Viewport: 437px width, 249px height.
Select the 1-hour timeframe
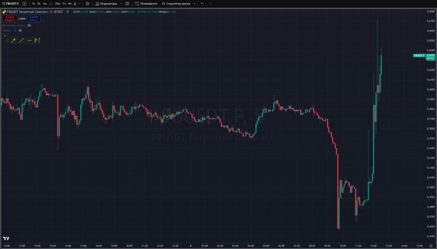(x=64, y=3)
